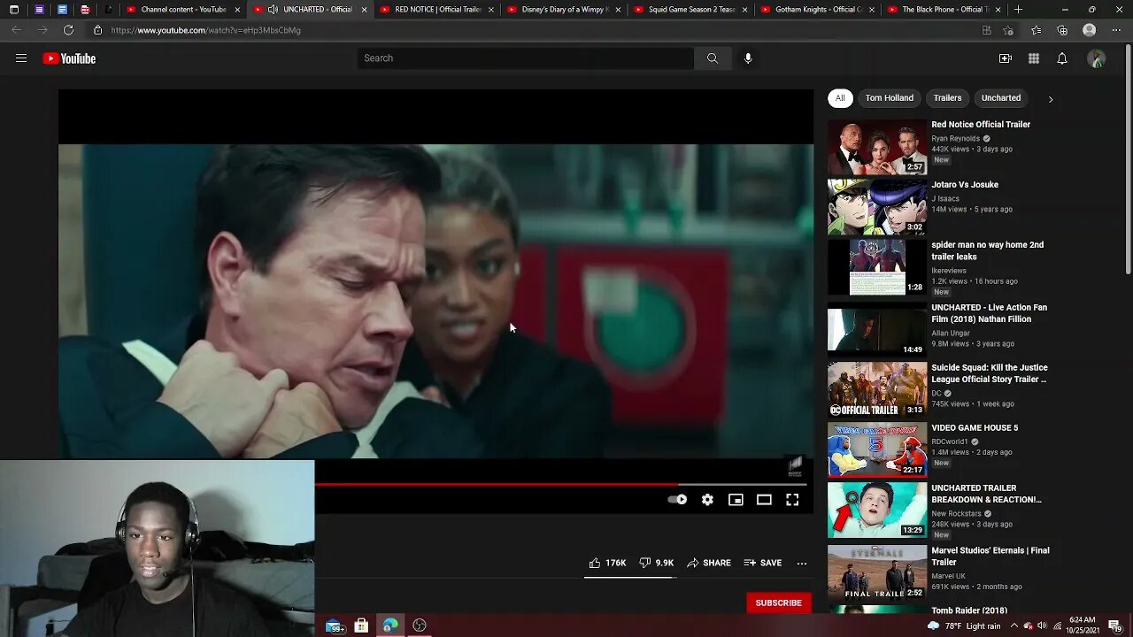This screenshot has width=1133, height=637.
Task: Enter full screen video mode
Action: pos(792,500)
